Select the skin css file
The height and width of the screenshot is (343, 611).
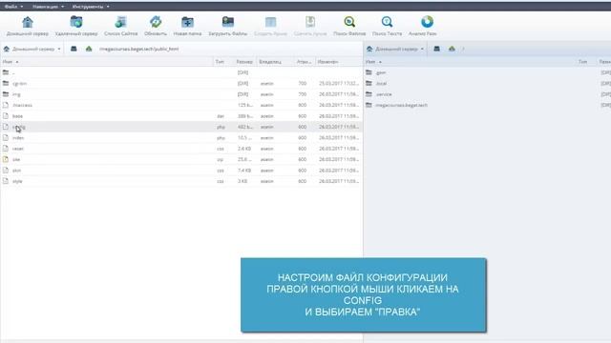click(x=181, y=171)
